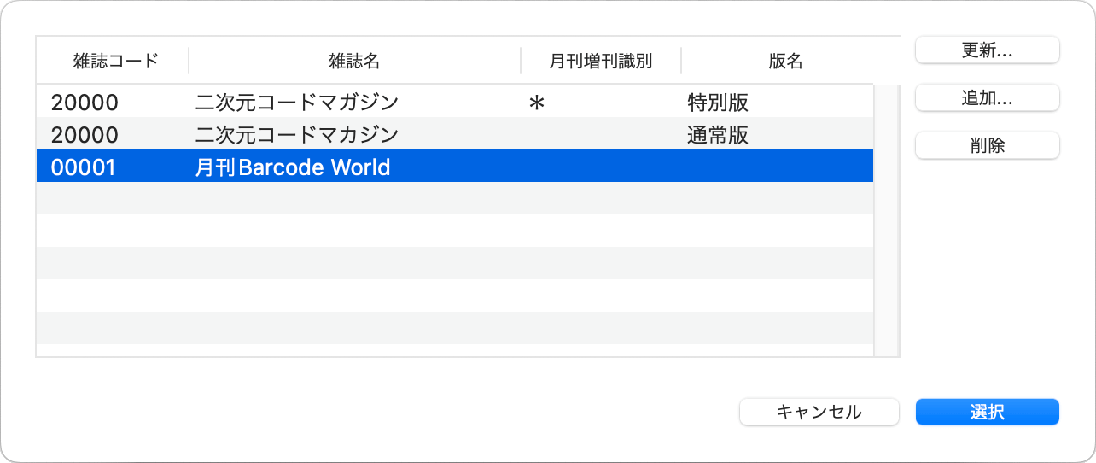Click the 雑誌名 column header

pyautogui.click(x=354, y=61)
